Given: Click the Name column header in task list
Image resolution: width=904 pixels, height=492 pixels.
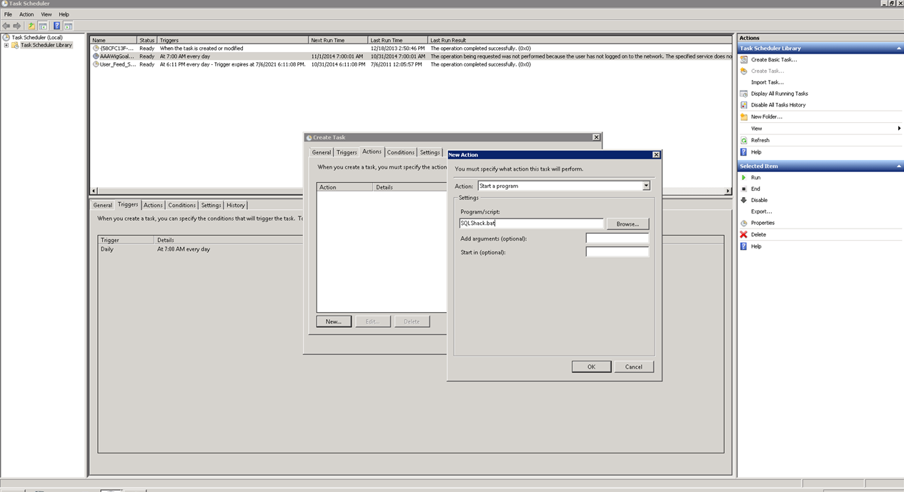Looking at the screenshot, I should coord(113,40).
